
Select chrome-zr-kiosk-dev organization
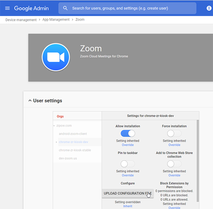73,142
